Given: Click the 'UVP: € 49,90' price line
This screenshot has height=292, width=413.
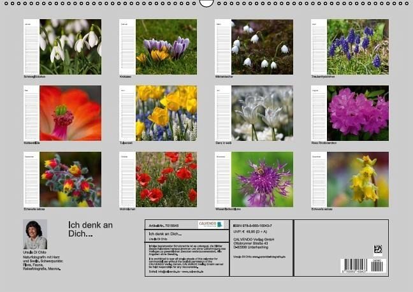Looking at the screenshot, I should tap(250, 231).
